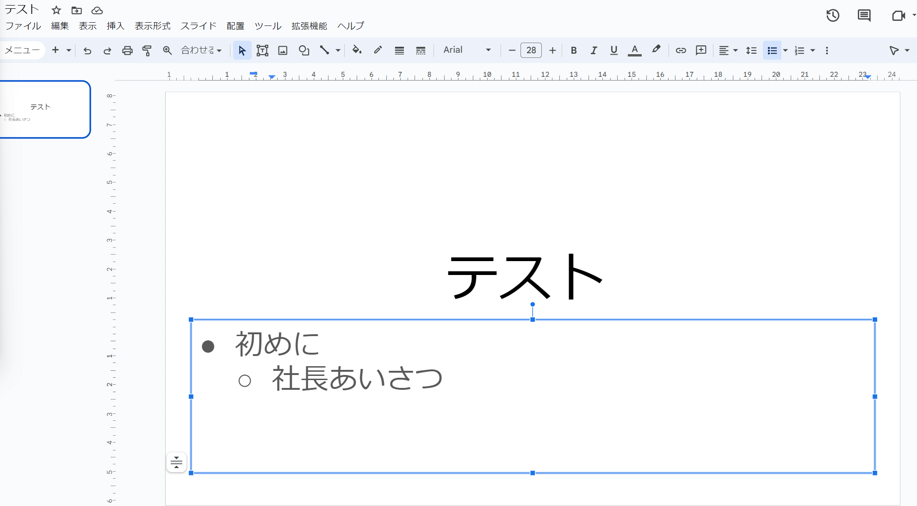Click the insert image icon
The height and width of the screenshot is (506, 917).
283,50
